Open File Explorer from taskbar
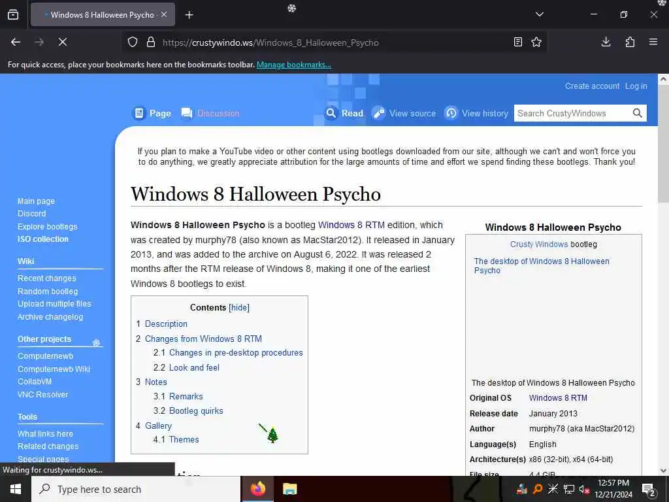Viewport: 669px width, 502px height. point(289,489)
